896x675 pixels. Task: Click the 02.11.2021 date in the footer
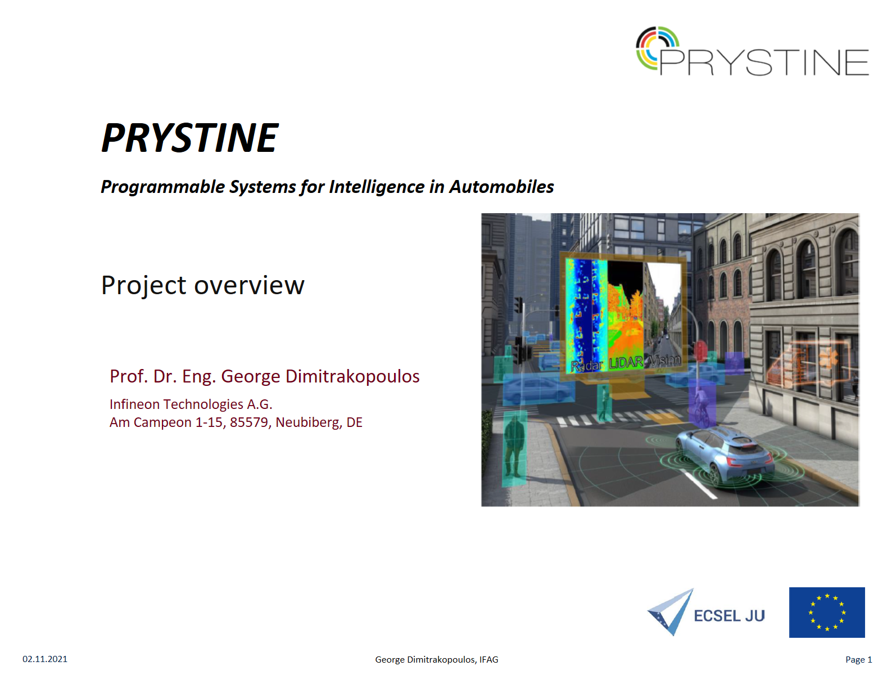click(x=45, y=659)
